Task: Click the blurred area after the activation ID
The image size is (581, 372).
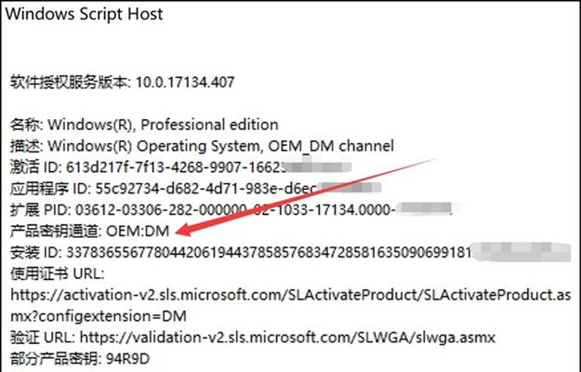Action: 319,166
